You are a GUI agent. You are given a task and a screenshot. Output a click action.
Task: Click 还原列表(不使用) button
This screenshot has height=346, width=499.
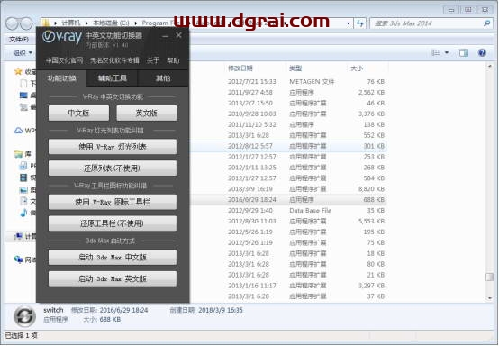(113, 168)
